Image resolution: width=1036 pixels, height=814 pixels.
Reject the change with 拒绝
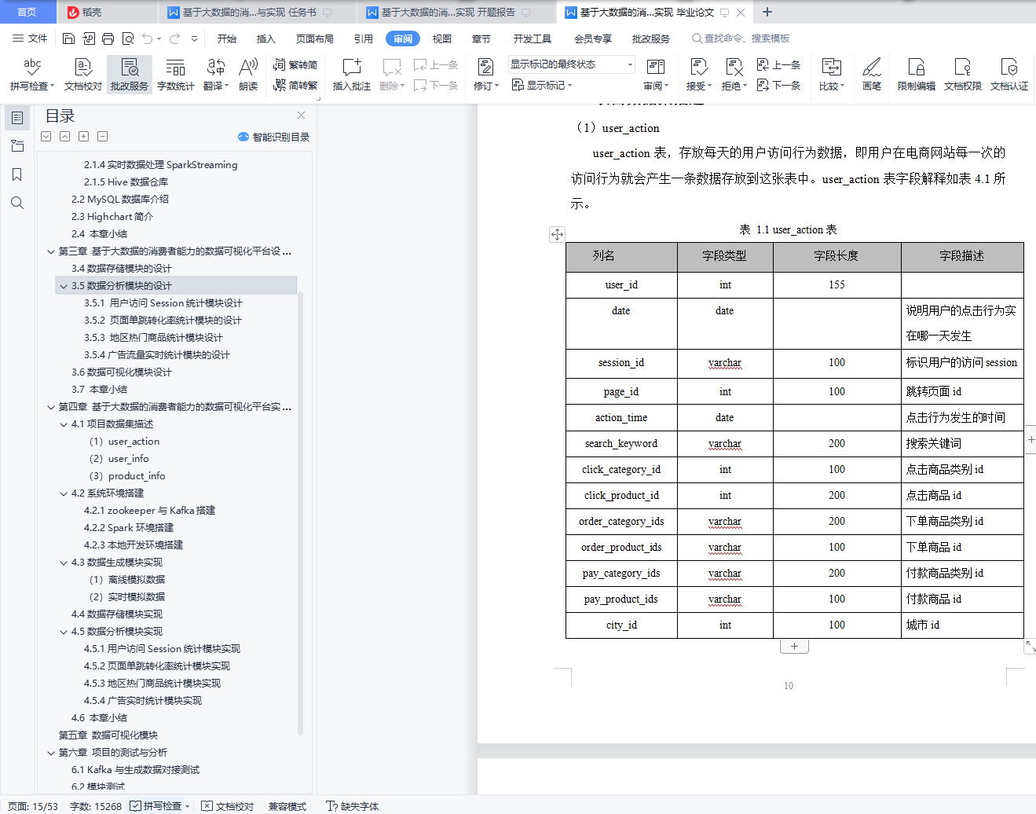(x=734, y=75)
